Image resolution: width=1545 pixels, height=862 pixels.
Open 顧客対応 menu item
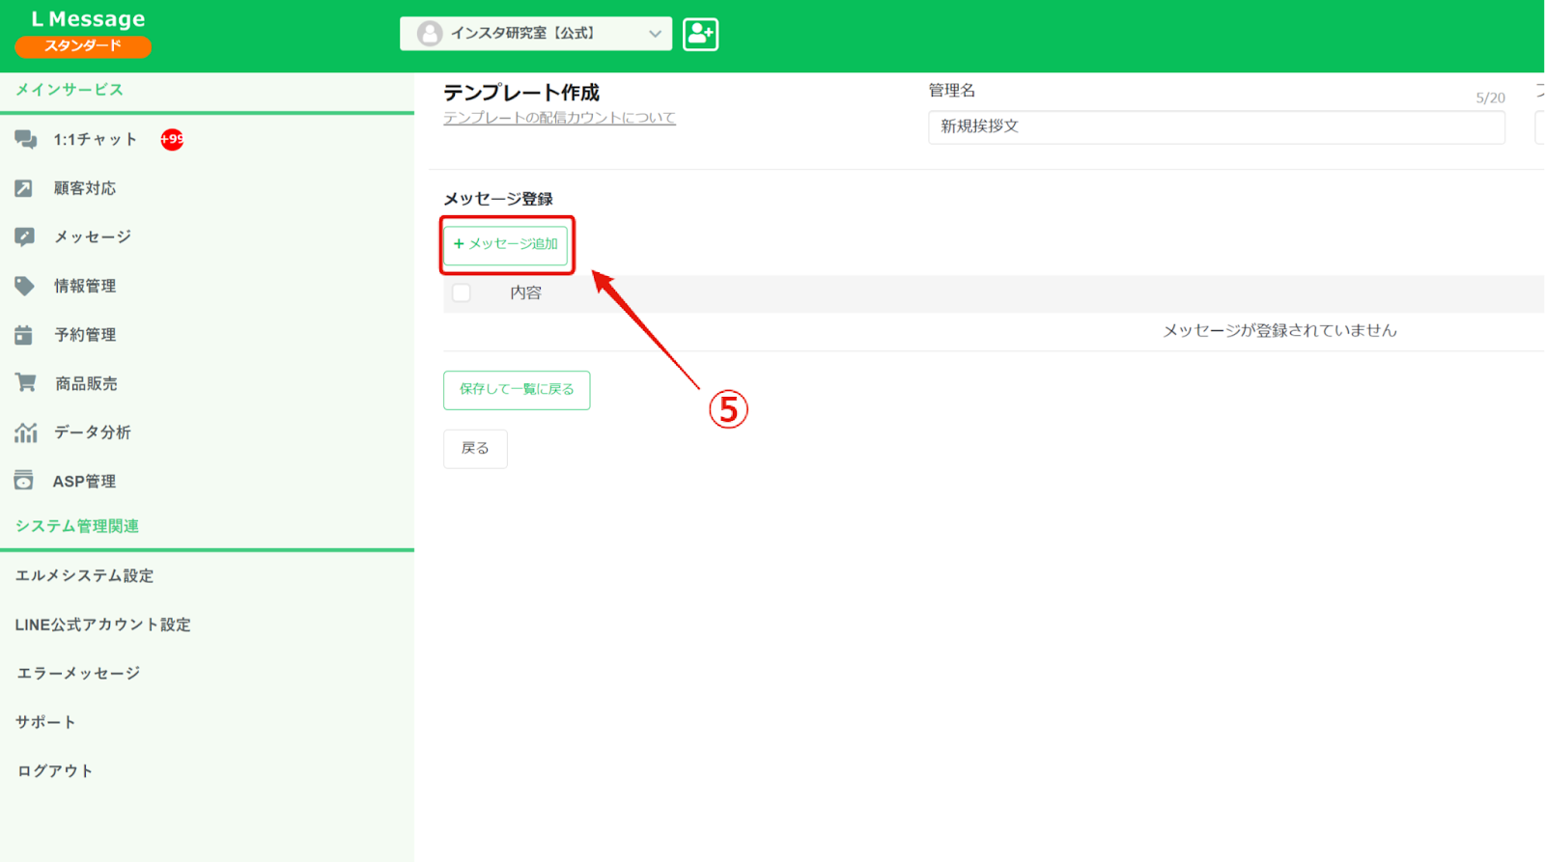click(85, 188)
